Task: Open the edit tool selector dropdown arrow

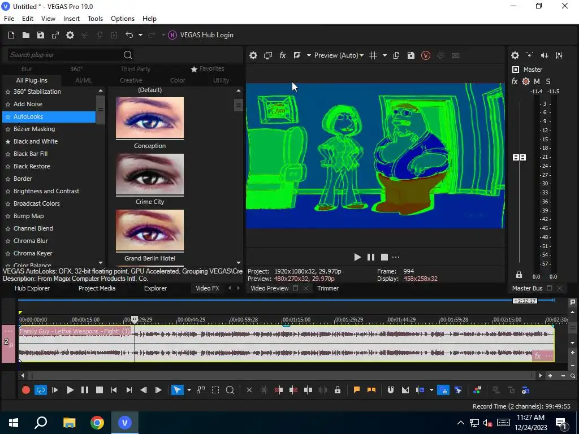Action: tap(189, 390)
